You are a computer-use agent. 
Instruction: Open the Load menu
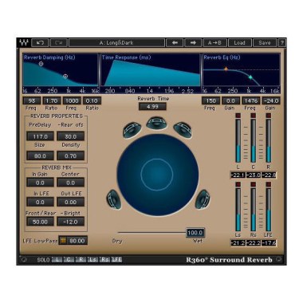click(x=239, y=43)
